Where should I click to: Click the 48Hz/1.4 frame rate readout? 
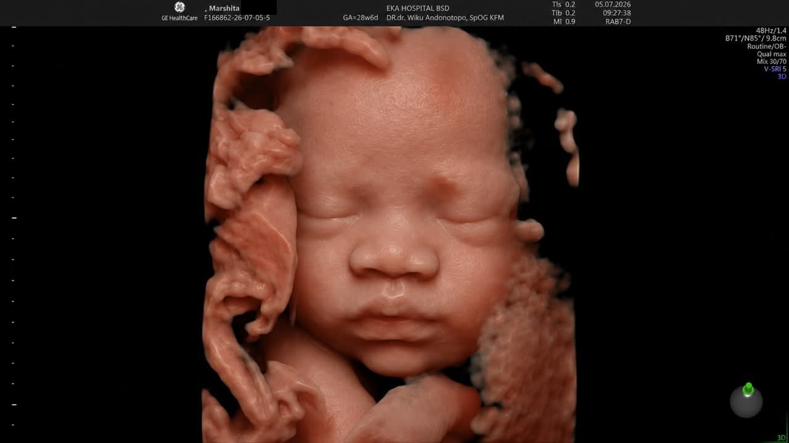771,31
